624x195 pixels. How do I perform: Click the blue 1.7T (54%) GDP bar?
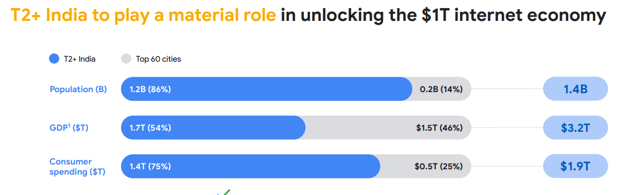click(213, 128)
